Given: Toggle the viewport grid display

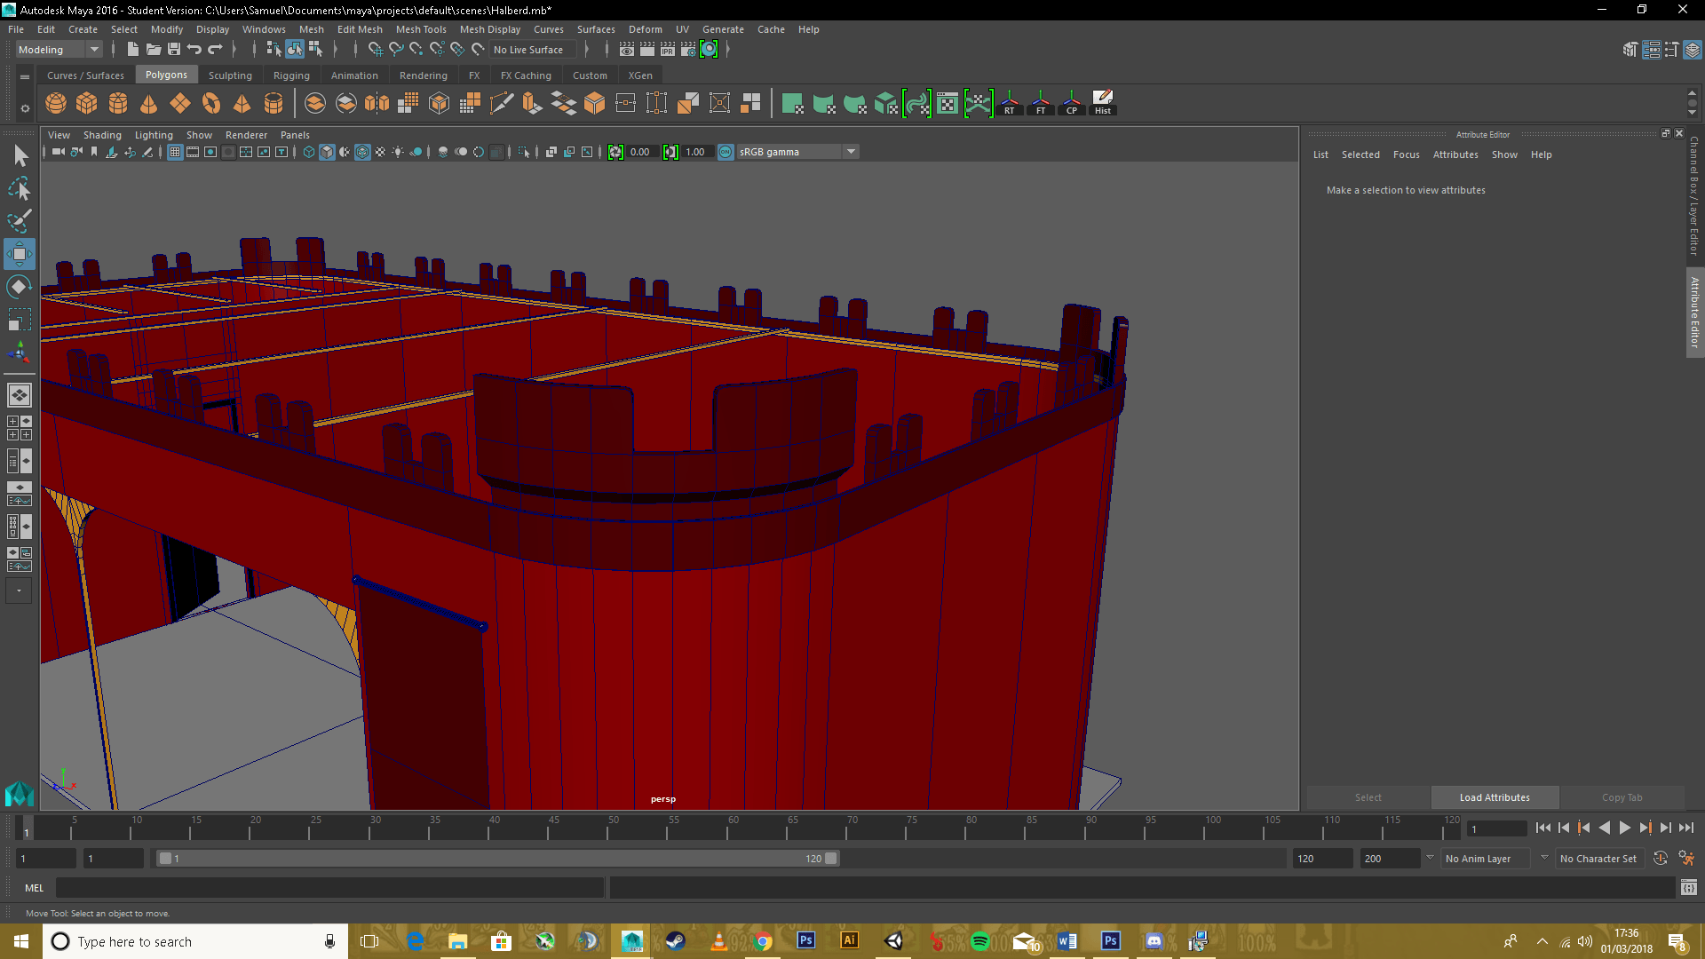Looking at the screenshot, I should click(175, 152).
